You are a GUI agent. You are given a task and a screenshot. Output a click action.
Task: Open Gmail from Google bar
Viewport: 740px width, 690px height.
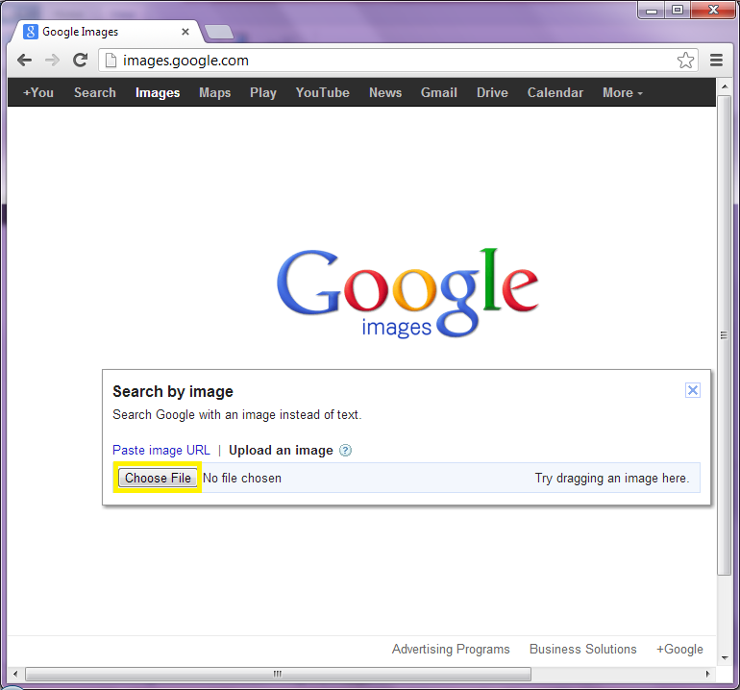tap(439, 92)
